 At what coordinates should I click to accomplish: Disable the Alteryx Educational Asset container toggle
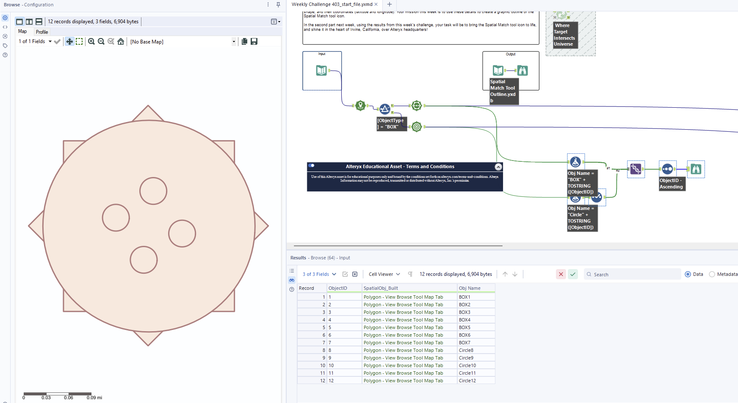click(x=312, y=166)
